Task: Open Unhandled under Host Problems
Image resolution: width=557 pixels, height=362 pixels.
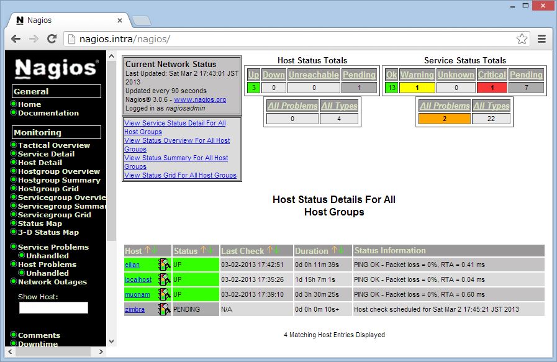Action: tap(47, 273)
